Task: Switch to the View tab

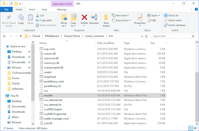Action: (x=45, y=10)
